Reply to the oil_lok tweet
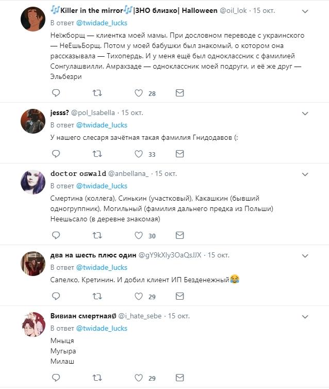This screenshot has width=329, height=389. 56,93
